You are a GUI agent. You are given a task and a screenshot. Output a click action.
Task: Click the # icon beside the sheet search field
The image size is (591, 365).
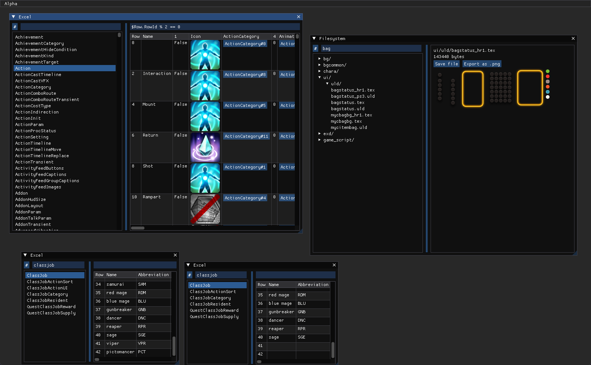pos(15,26)
